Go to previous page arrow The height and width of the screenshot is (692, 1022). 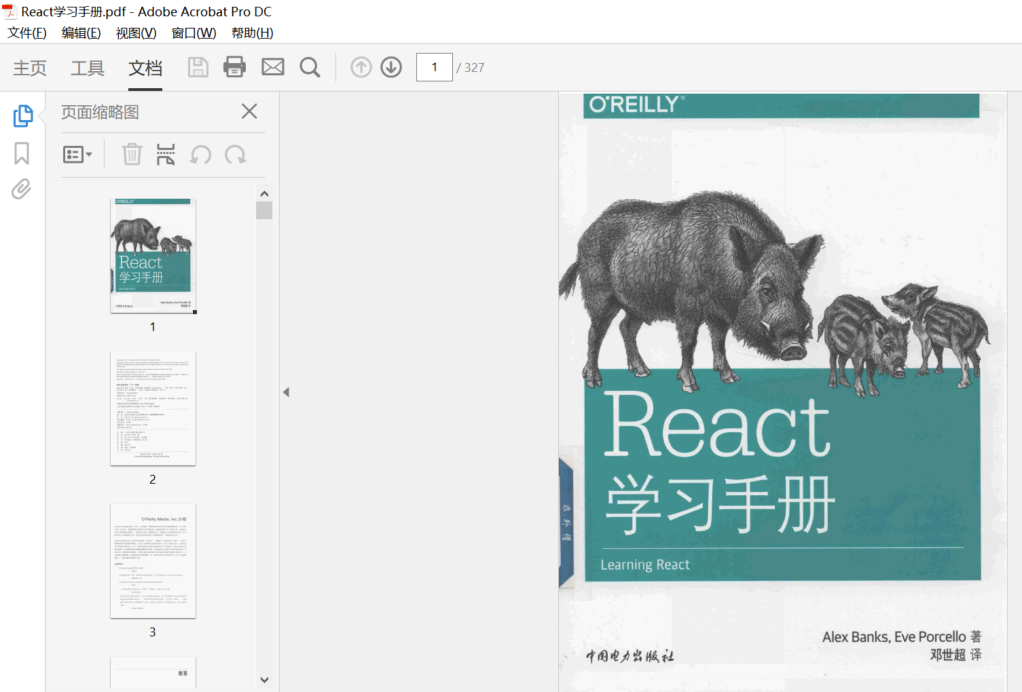tap(361, 67)
